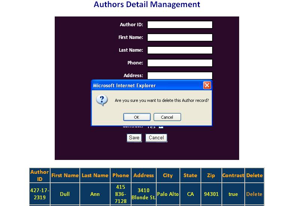This screenshot has height=206, width=283.
Task: Select the 415 836-7128 phone cell
Action: (x=121, y=194)
